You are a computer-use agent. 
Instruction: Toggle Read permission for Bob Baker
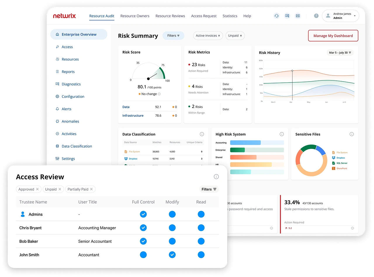point(201,241)
